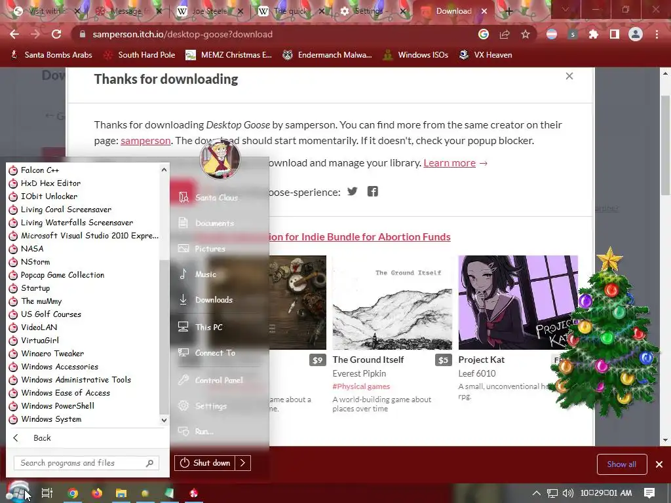Bookmark this page with the star
Viewport: 671px width, 503px height.
click(x=525, y=34)
